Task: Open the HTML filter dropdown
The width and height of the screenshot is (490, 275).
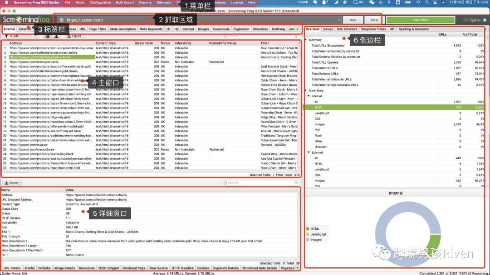Action: (20, 36)
